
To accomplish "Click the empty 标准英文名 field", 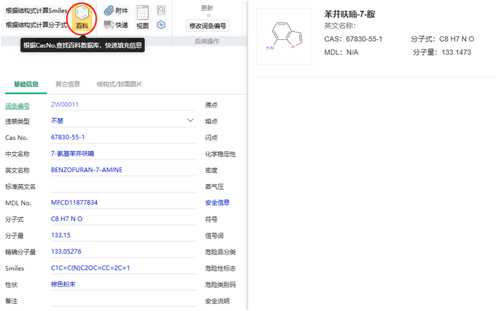I will [123, 186].
